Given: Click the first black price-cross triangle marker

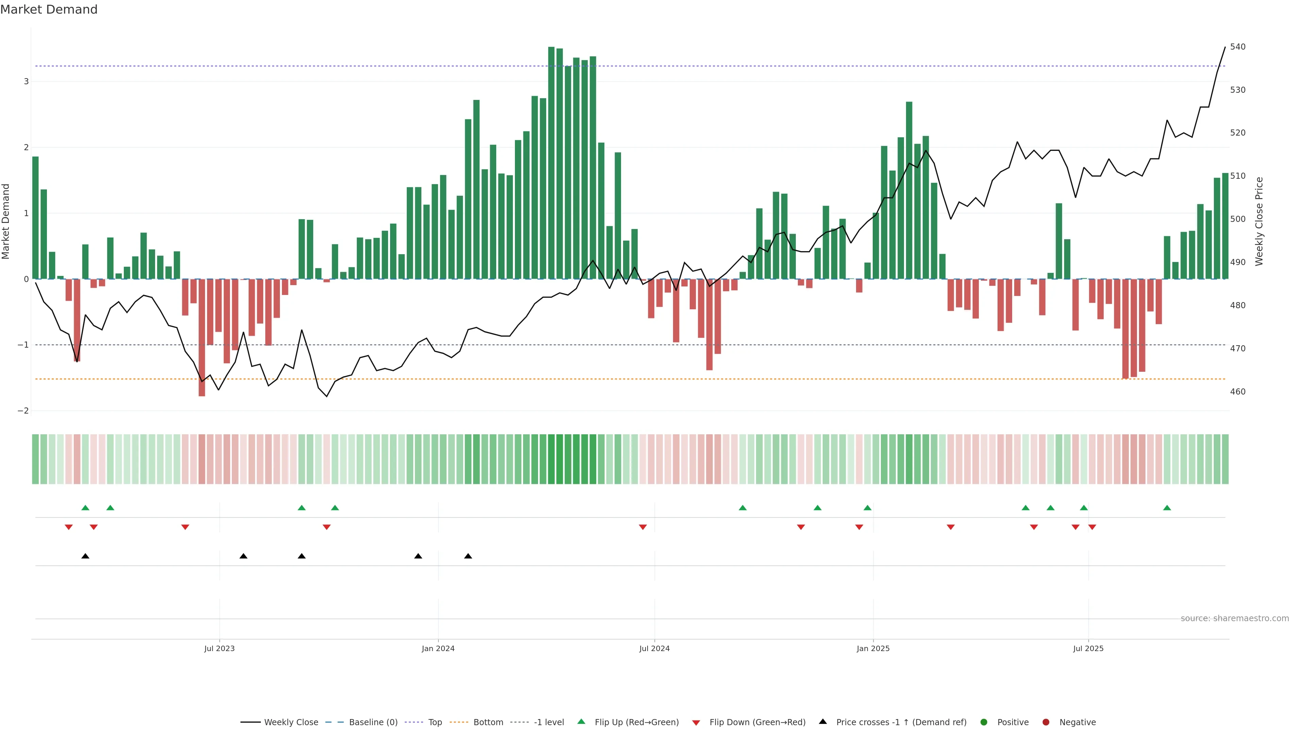Looking at the screenshot, I should coord(85,556).
